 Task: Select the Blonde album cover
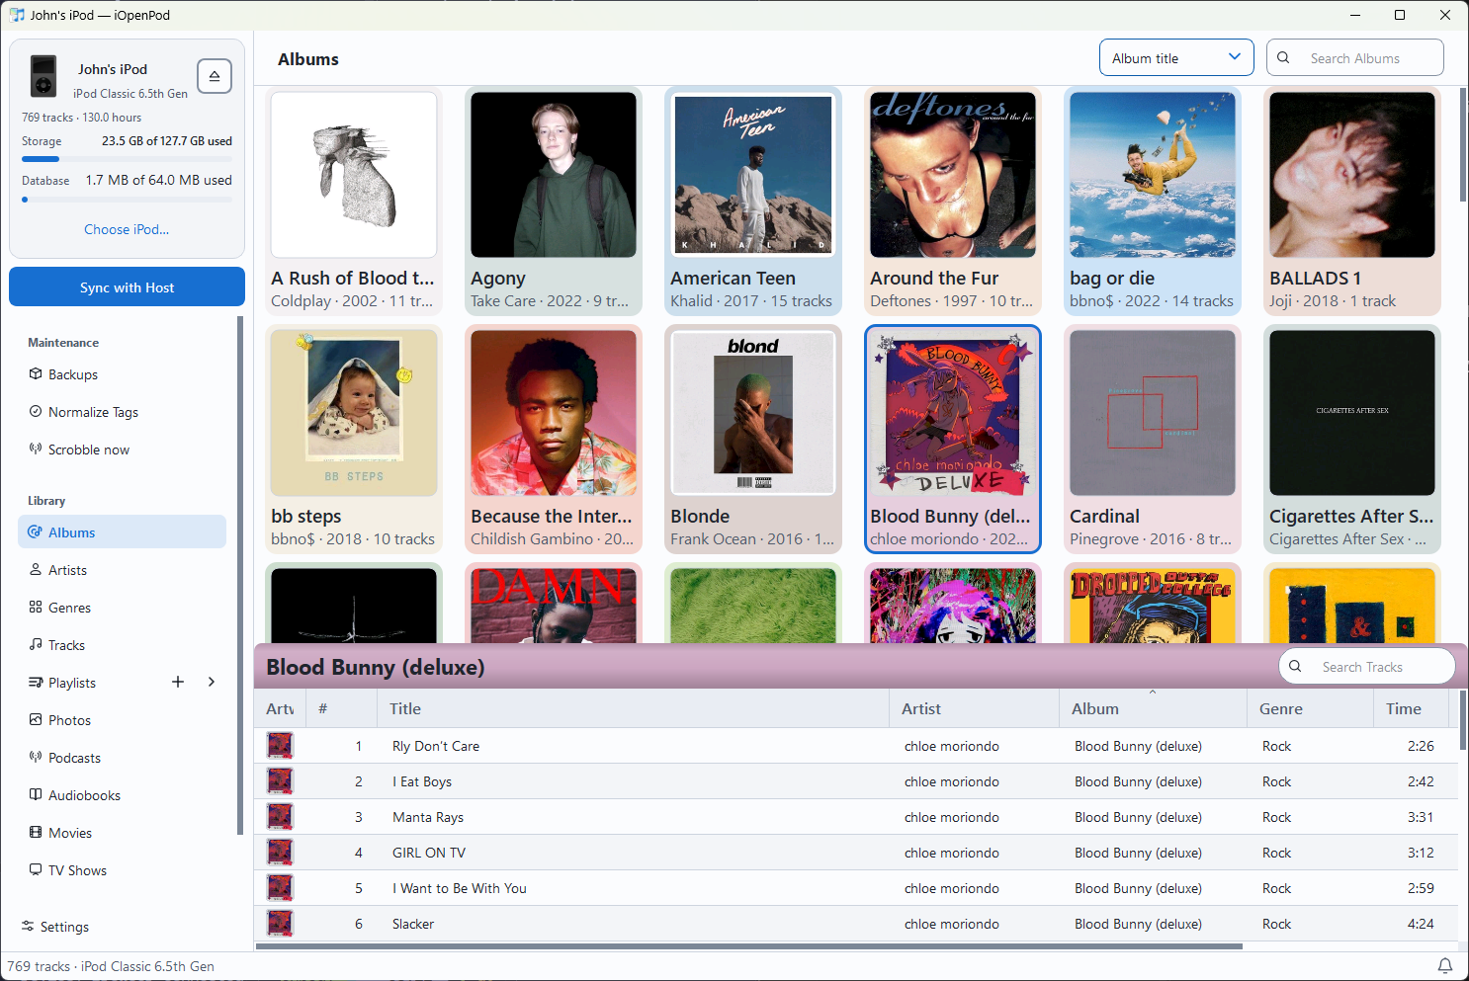click(x=753, y=413)
